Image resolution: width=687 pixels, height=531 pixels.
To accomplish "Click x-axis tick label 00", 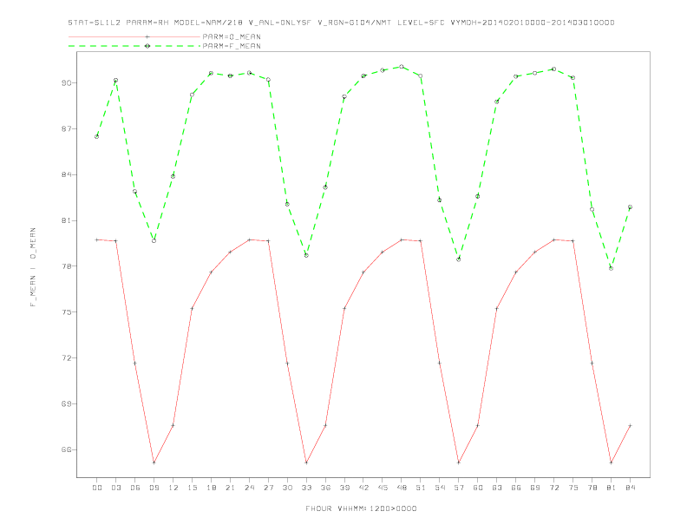I will click(x=97, y=488).
